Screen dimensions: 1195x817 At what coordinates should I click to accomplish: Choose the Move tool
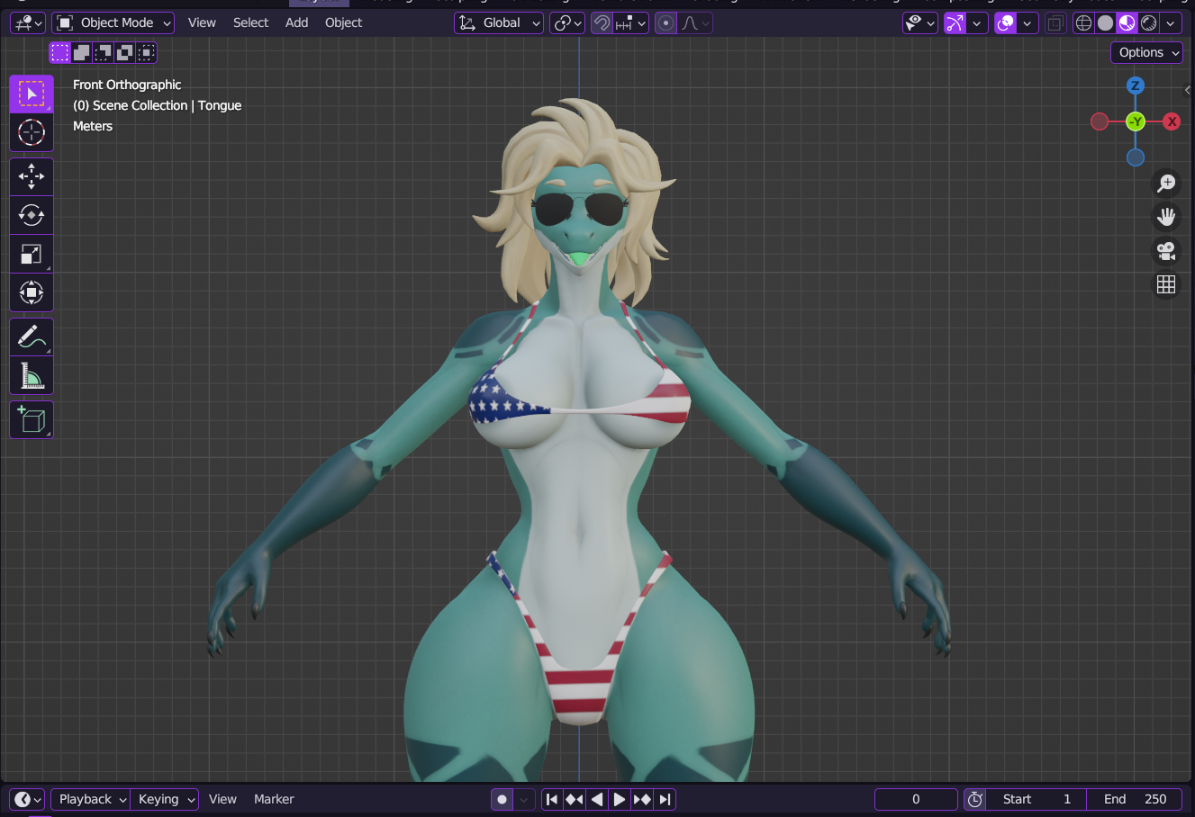(x=32, y=176)
